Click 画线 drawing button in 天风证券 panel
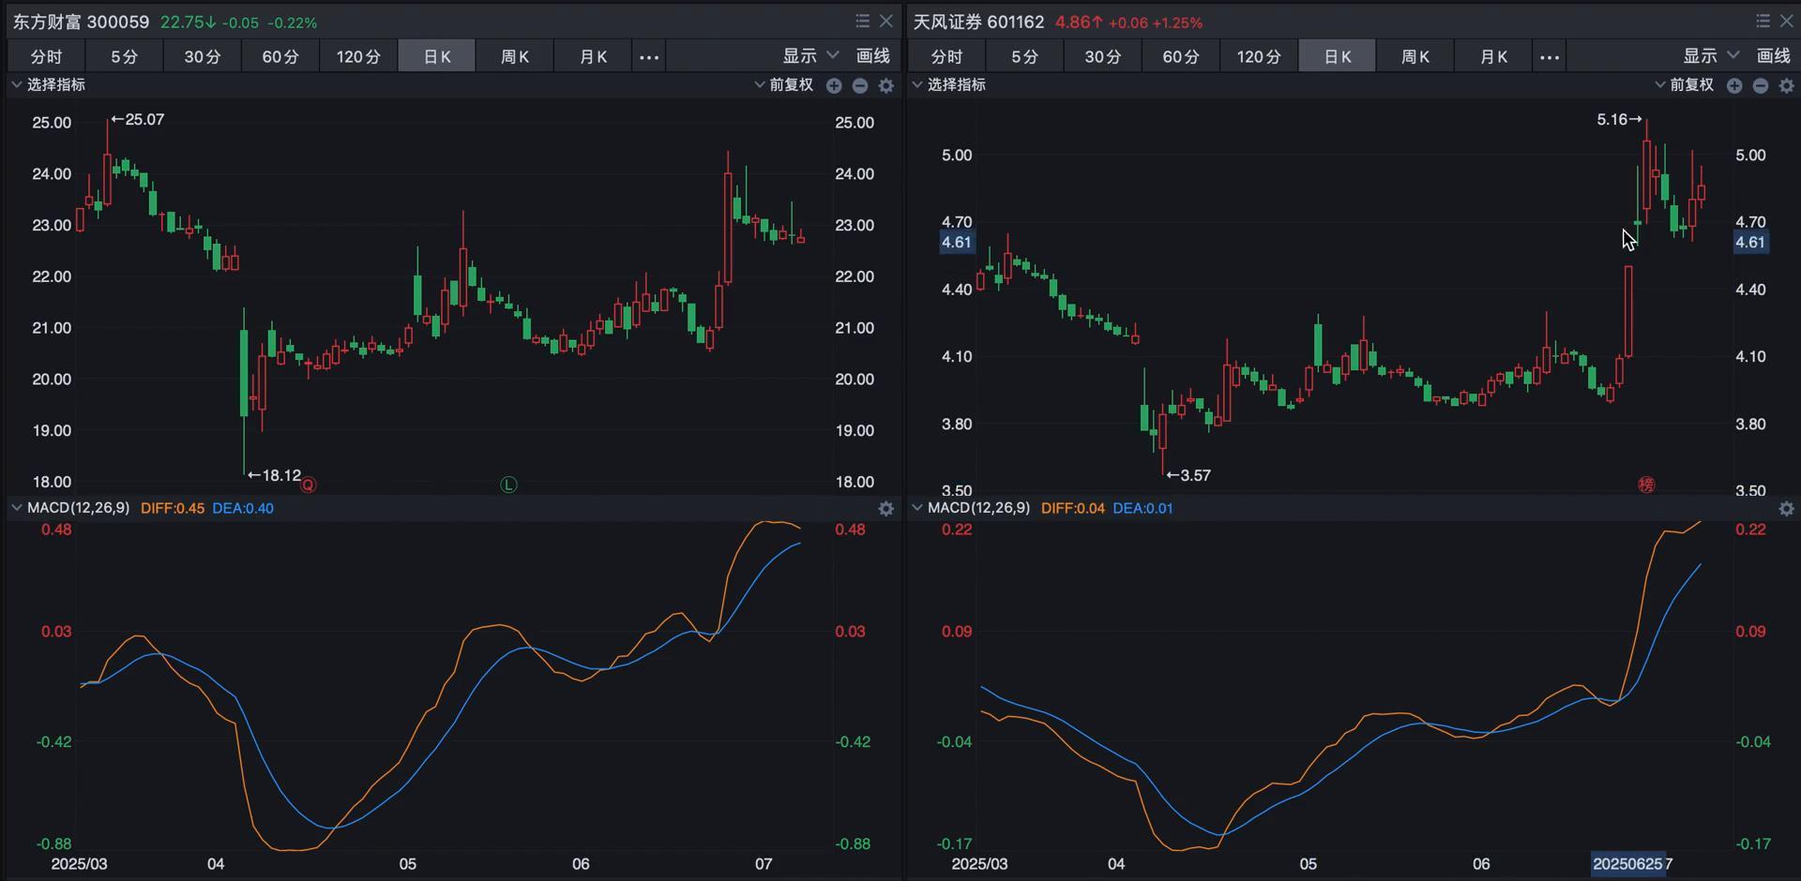Image resolution: width=1801 pixels, height=881 pixels. (x=1774, y=56)
